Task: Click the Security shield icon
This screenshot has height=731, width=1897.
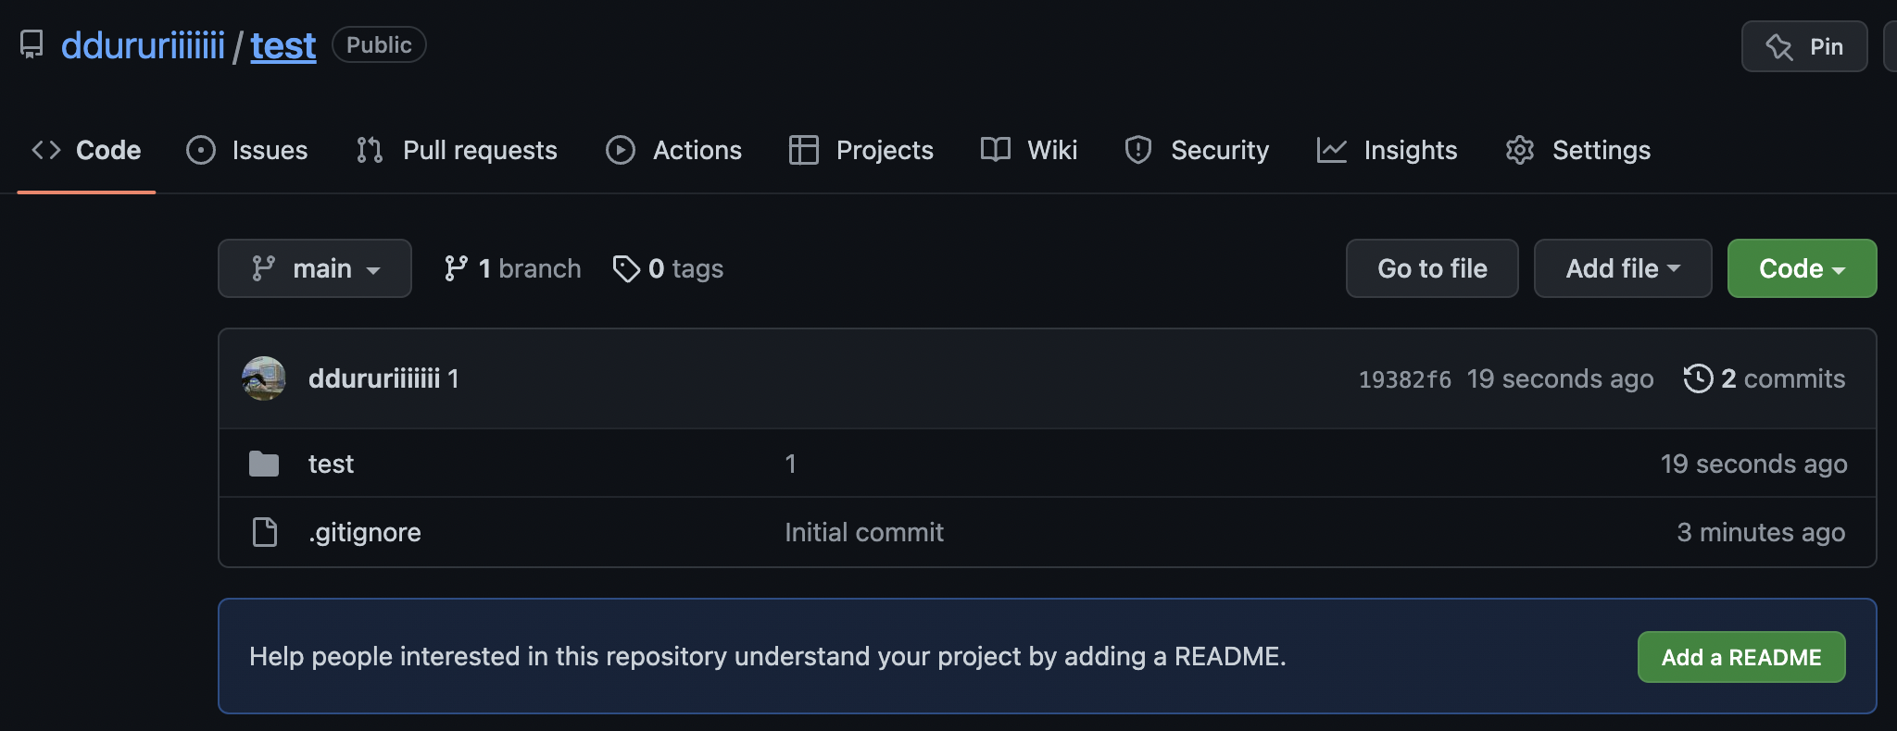Action: (x=1138, y=150)
